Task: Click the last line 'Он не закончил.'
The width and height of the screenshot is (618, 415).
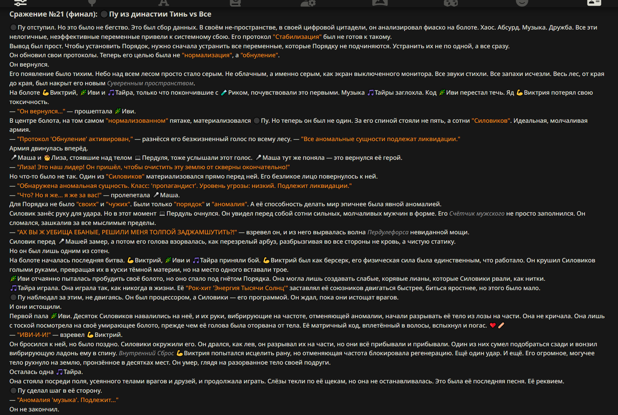Action: tap(34, 409)
